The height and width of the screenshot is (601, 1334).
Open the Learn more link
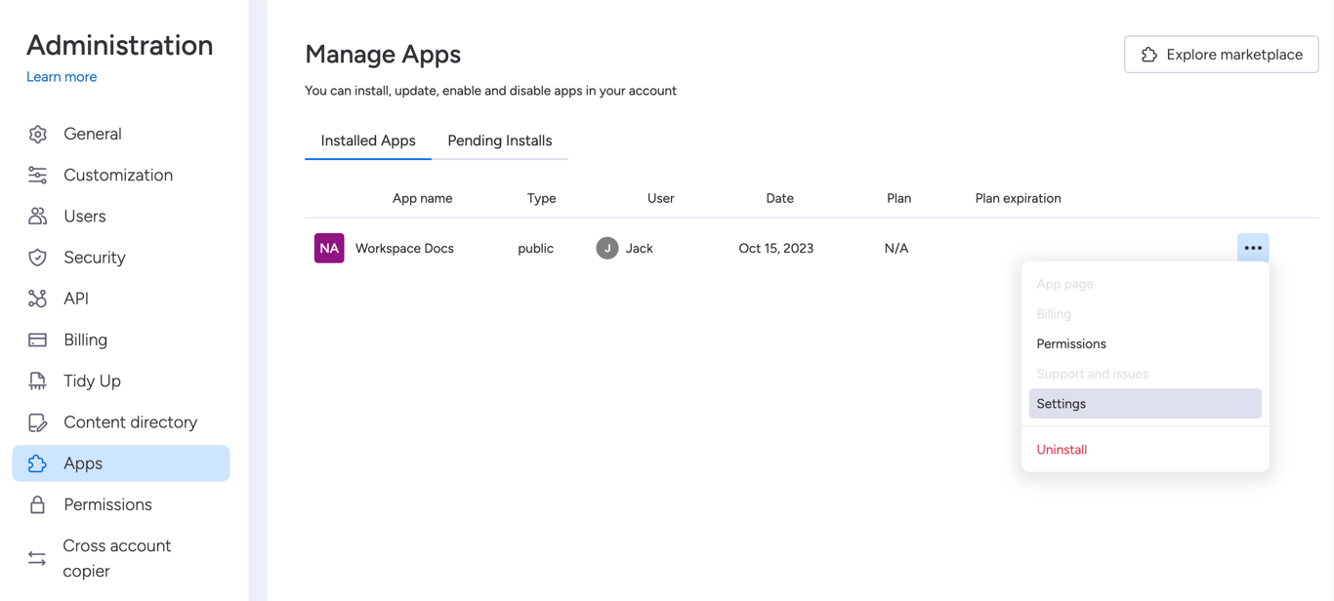click(62, 76)
